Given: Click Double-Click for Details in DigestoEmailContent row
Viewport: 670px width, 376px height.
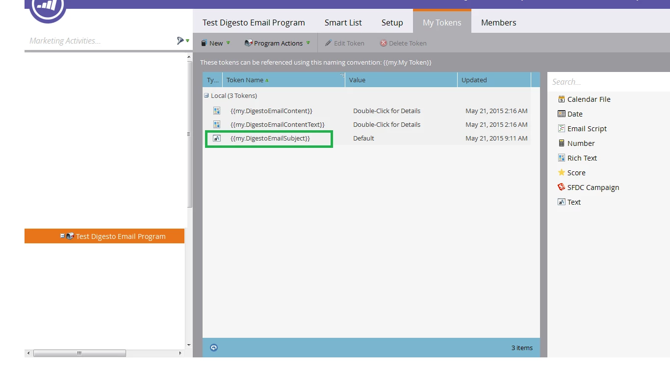Looking at the screenshot, I should pyautogui.click(x=387, y=111).
